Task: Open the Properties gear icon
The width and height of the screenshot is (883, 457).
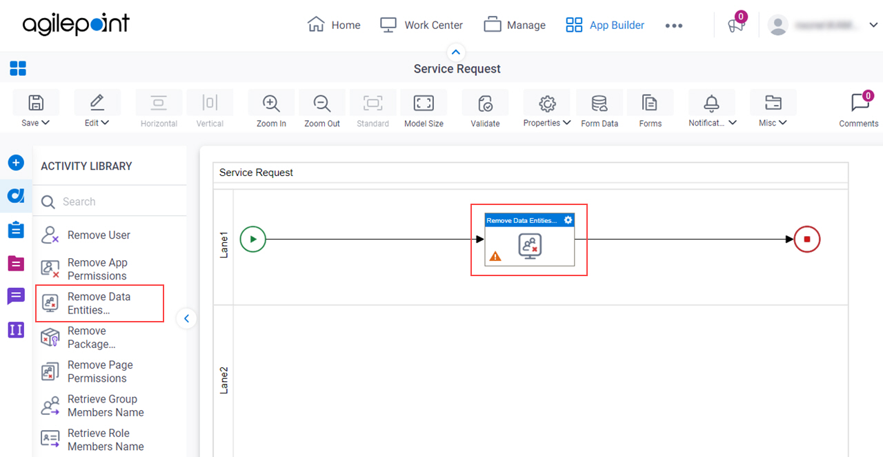Action: (x=547, y=104)
